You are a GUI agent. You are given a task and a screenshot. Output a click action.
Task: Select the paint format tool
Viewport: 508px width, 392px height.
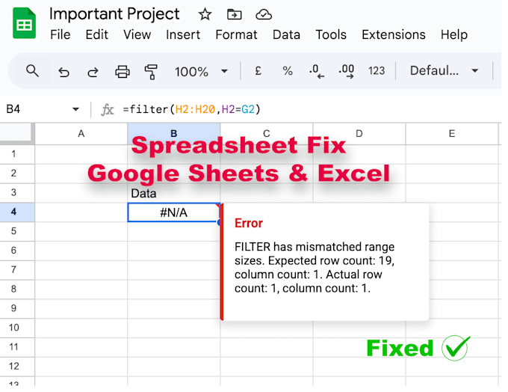pos(151,72)
